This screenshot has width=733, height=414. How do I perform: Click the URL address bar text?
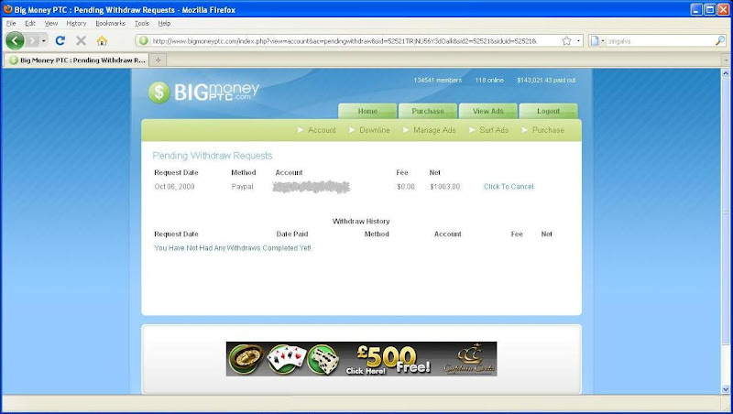pyautogui.click(x=345, y=41)
